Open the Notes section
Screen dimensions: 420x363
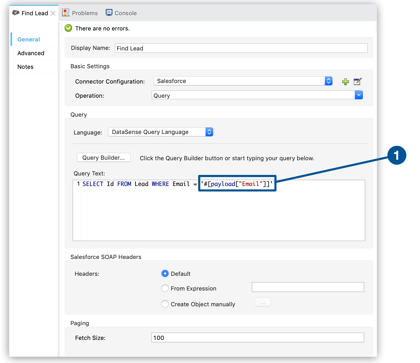pos(25,67)
